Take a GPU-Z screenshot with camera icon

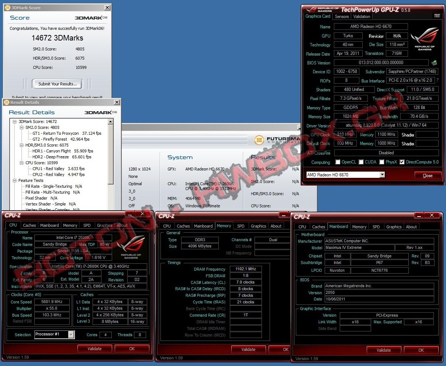click(x=437, y=16)
